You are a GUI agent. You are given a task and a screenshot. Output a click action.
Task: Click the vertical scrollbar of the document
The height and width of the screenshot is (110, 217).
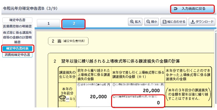pos(216,69)
